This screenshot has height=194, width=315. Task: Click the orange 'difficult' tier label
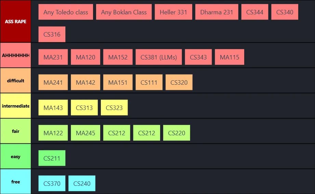(x=15, y=81)
